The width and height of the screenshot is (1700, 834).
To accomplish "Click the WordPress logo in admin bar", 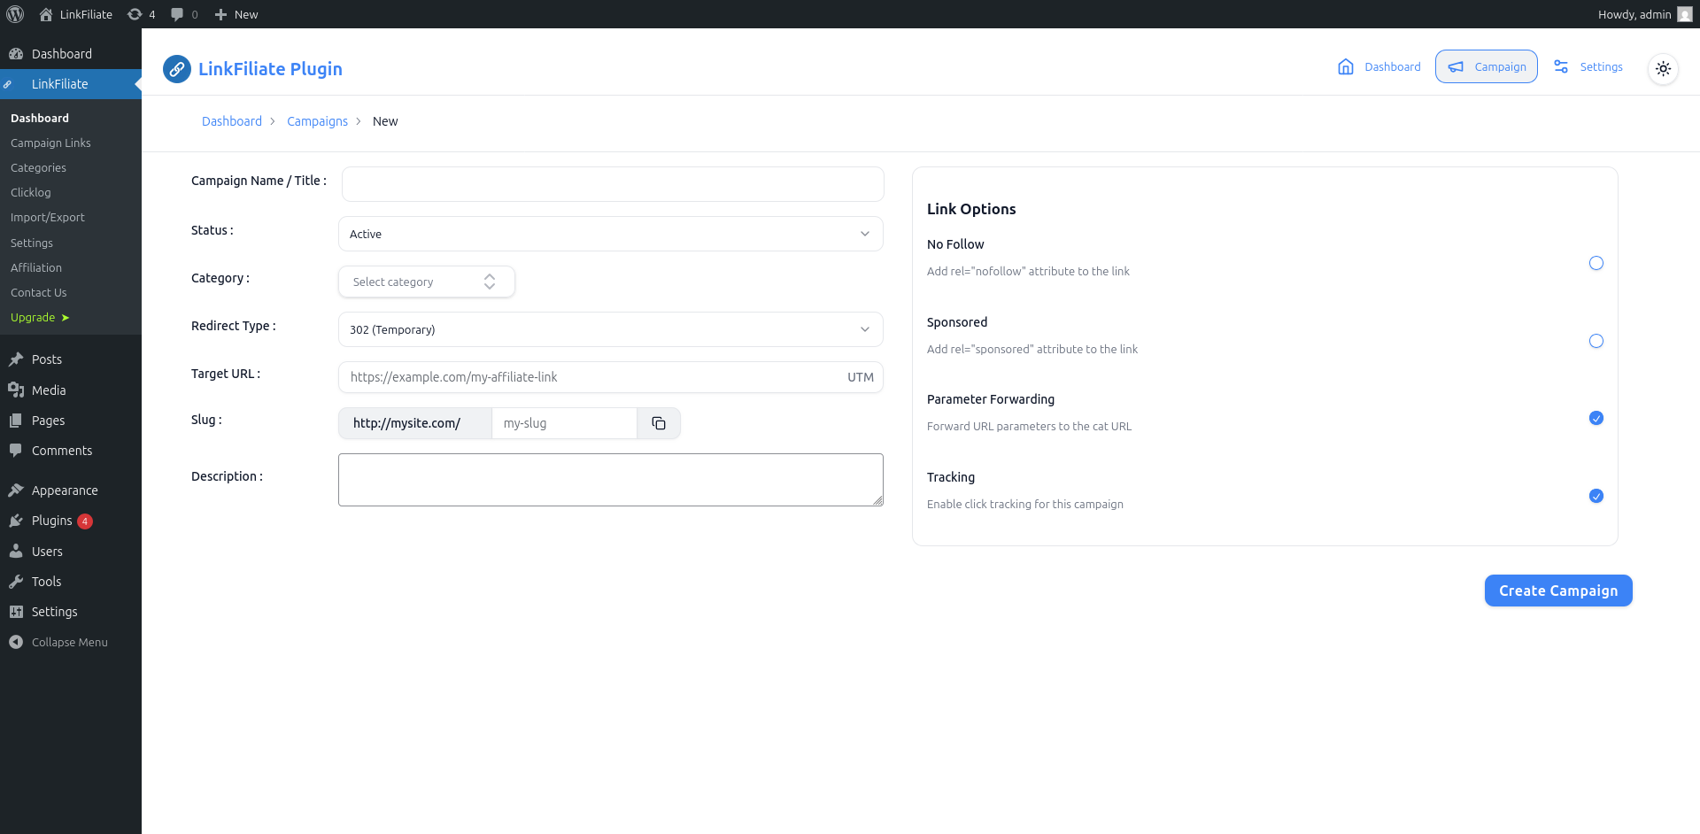I will 15,14.
